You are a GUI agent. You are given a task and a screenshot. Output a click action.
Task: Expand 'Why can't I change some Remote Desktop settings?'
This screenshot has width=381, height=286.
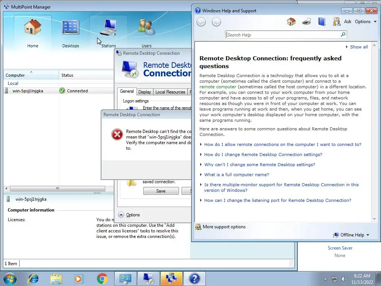(259, 165)
